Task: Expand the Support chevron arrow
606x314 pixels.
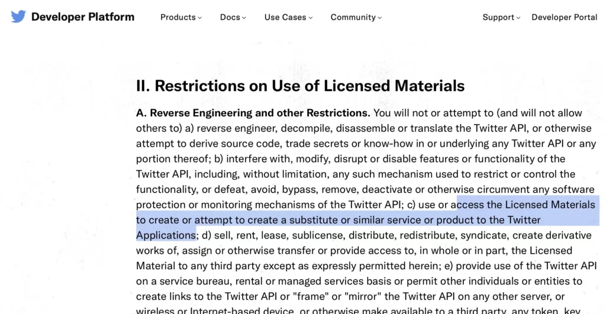Action: click(x=518, y=18)
